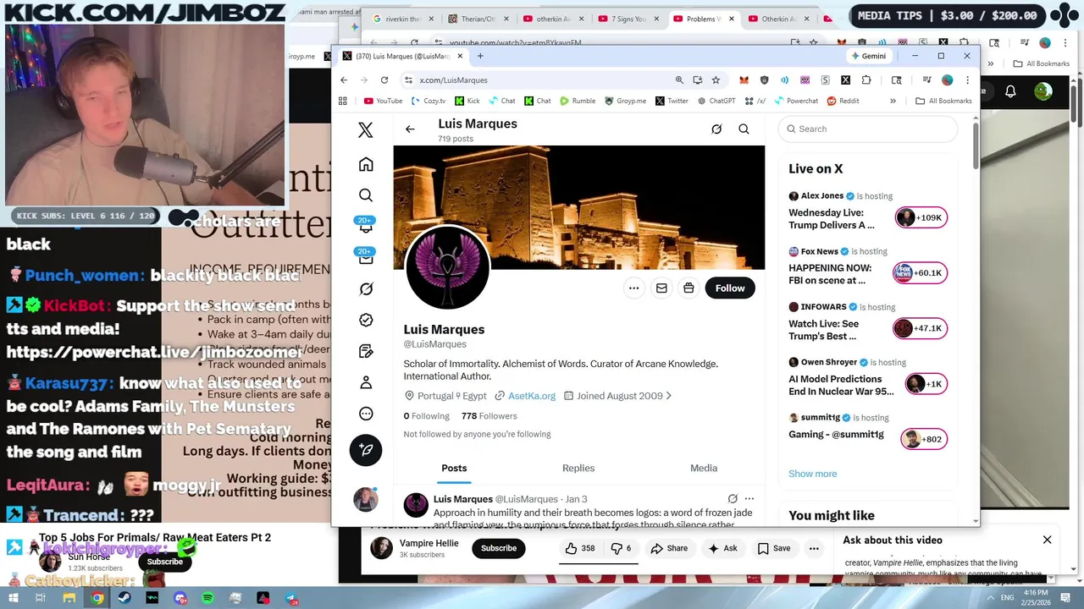Click x.com/LuisMarques address bar
This screenshot has width=1084, height=609.
(542, 80)
